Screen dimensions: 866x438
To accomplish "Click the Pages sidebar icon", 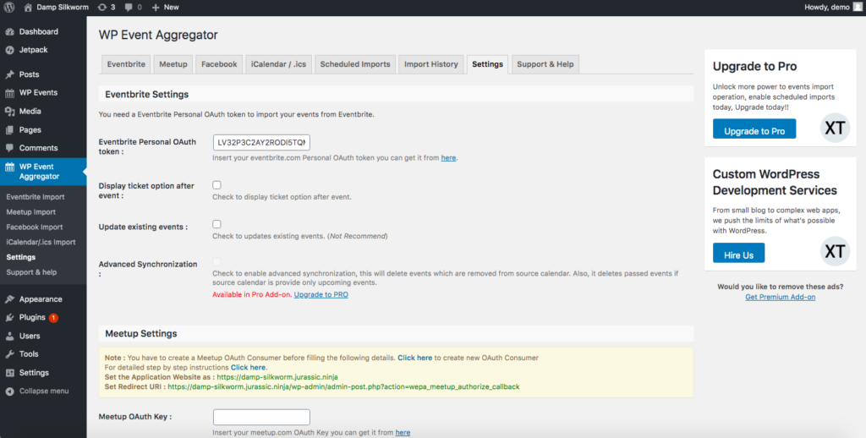I will [9, 130].
